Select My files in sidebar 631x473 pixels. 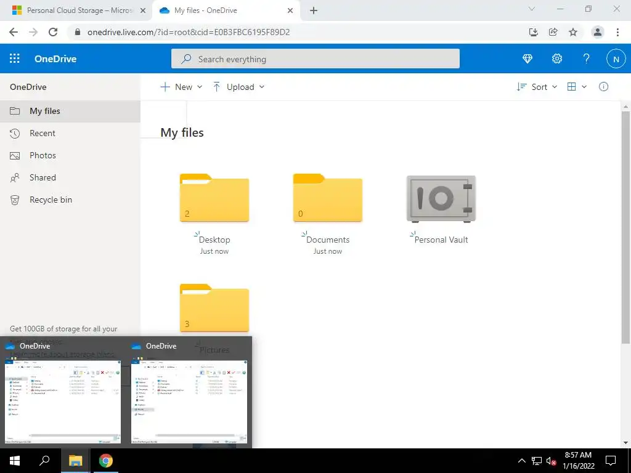pos(70,111)
